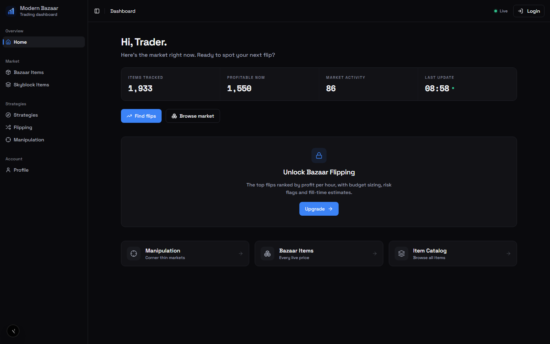Open the Profile page
Image resolution: width=550 pixels, height=344 pixels.
click(44, 170)
